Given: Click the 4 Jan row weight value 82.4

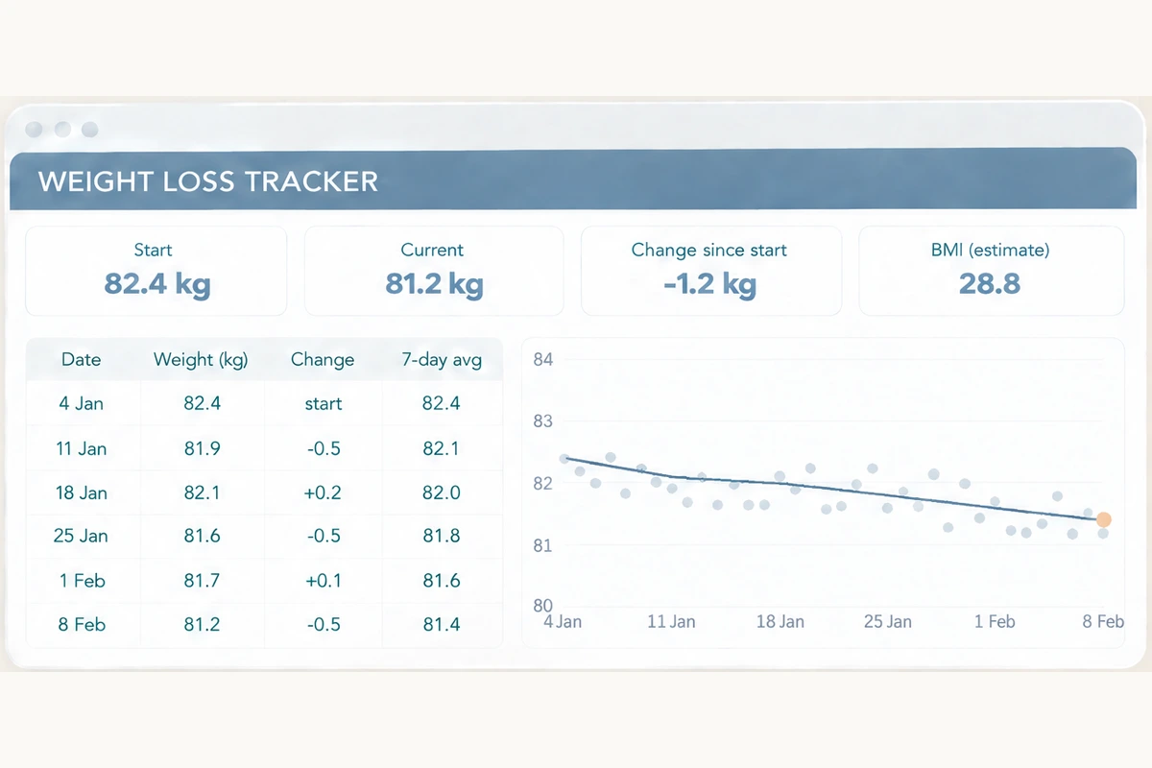Looking at the screenshot, I should pyautogui.click(x=202, y=403).
